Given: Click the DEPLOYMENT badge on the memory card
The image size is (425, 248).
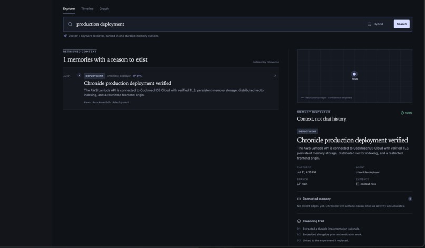Looking at the screenshot, I should click(x=94, y=76).
